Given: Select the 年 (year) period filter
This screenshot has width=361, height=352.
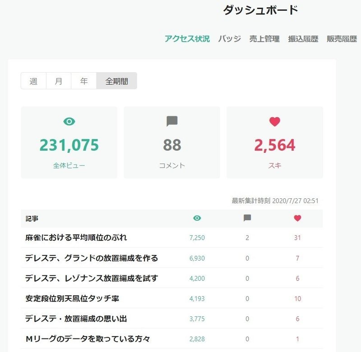Looking at the screenshot, I should 84,81.
